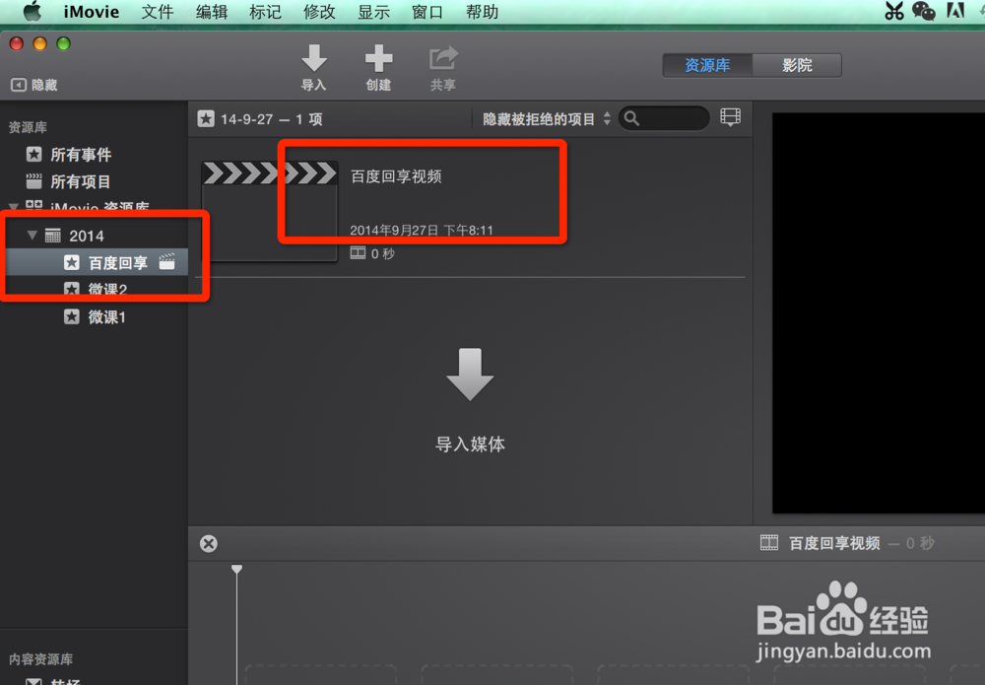The width and height of the screenshot is (985, 685).
Task: Open the 帮助 menu
Action: coord(482,12)
